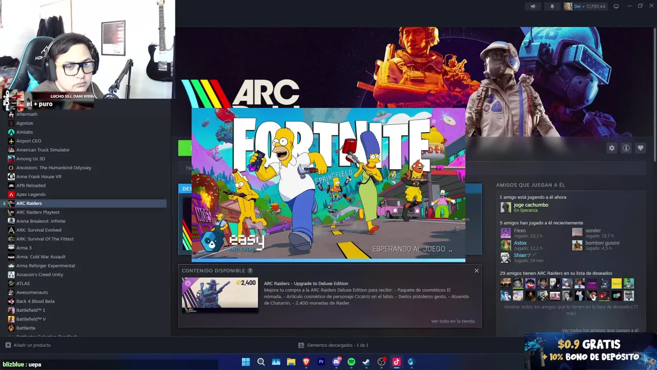Open Discord from the taskbar
This screenshot has width=657, height=370.
point(336,362)
